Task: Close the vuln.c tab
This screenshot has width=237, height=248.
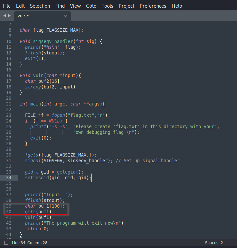Action: [x=65, y=16]
